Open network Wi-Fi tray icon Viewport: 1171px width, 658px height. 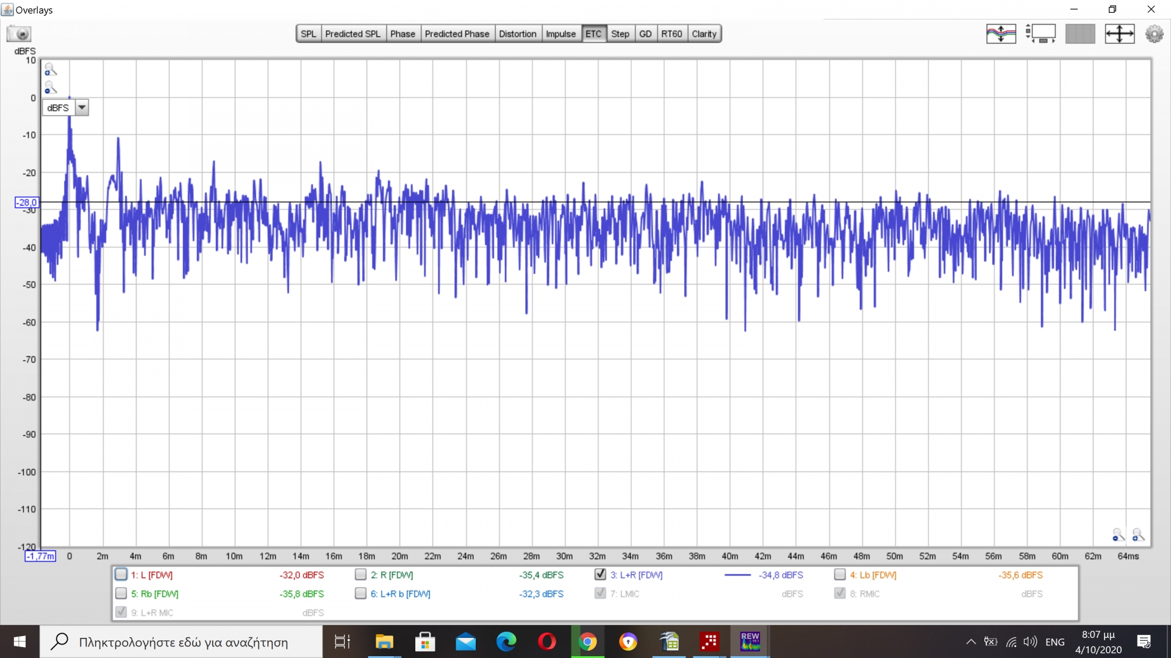[x=1011, y=642]
